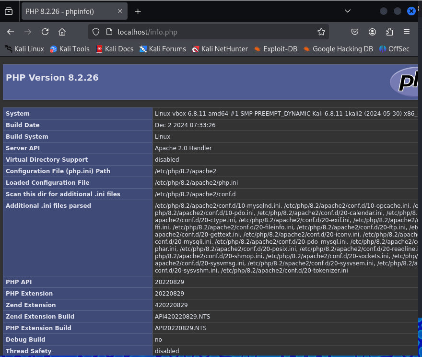Select Zend Extension value 420220829

(171, 305)
